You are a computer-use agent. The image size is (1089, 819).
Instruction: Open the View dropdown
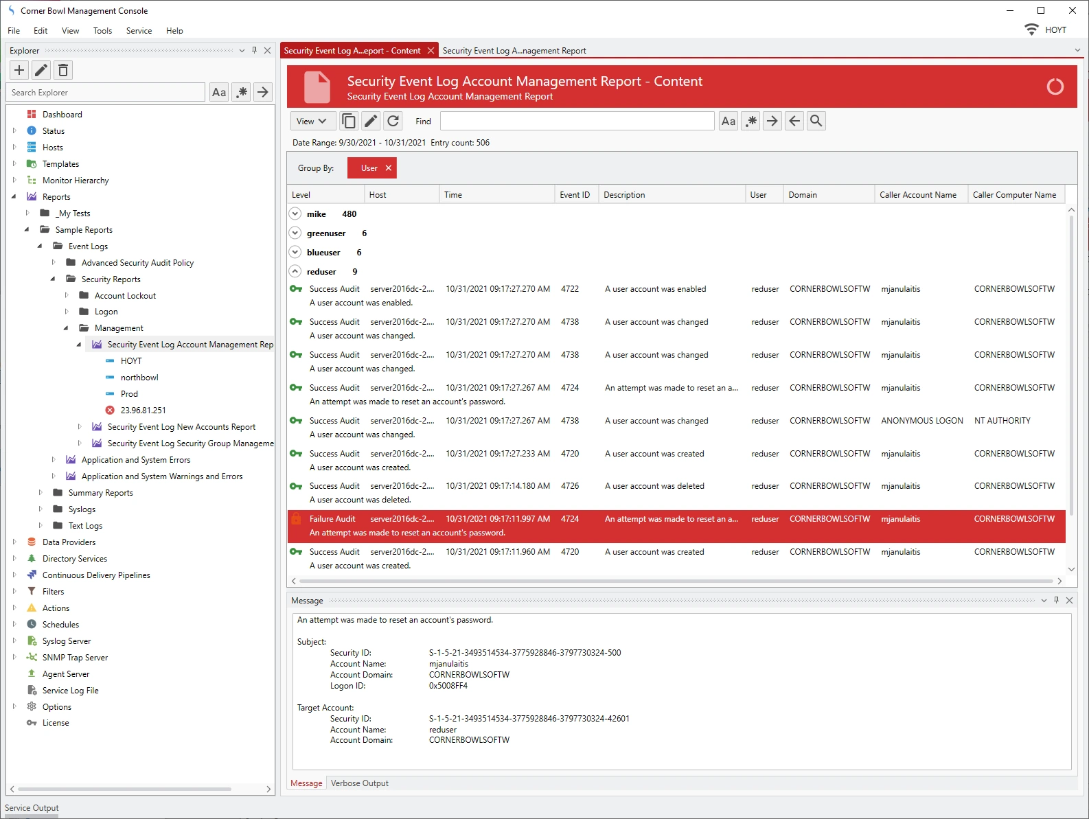(x=312, y=122)
